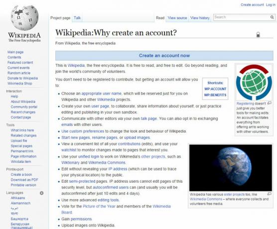Open Contents in the sidebar

click(14, 57)
